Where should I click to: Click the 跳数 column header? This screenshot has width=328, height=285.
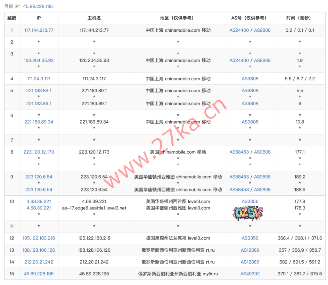pos(12,18)
